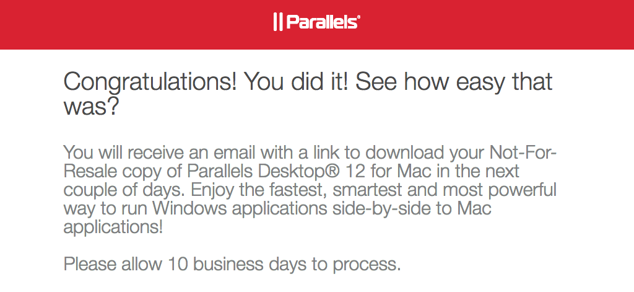
Task: Click the Parallels double-bar logo icon
Action: [278, 22]
